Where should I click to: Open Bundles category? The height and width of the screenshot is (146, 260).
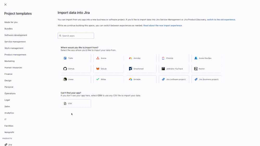pyautogui.click(x=8, y=29)
